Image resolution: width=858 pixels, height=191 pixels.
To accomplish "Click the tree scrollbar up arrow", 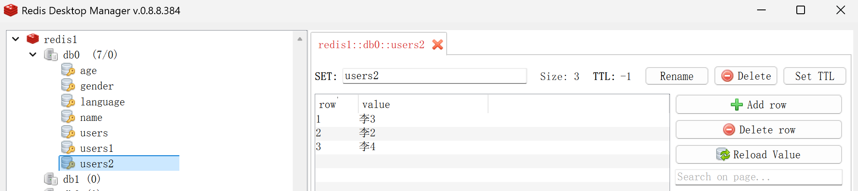I will [x=300, y=39].
